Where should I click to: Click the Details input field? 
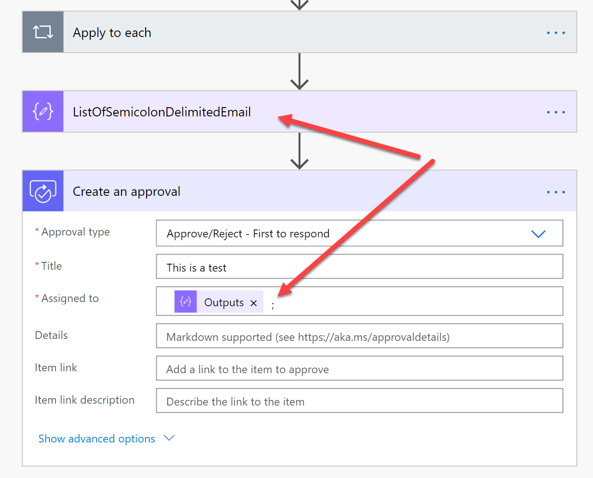tap(359, 337)
